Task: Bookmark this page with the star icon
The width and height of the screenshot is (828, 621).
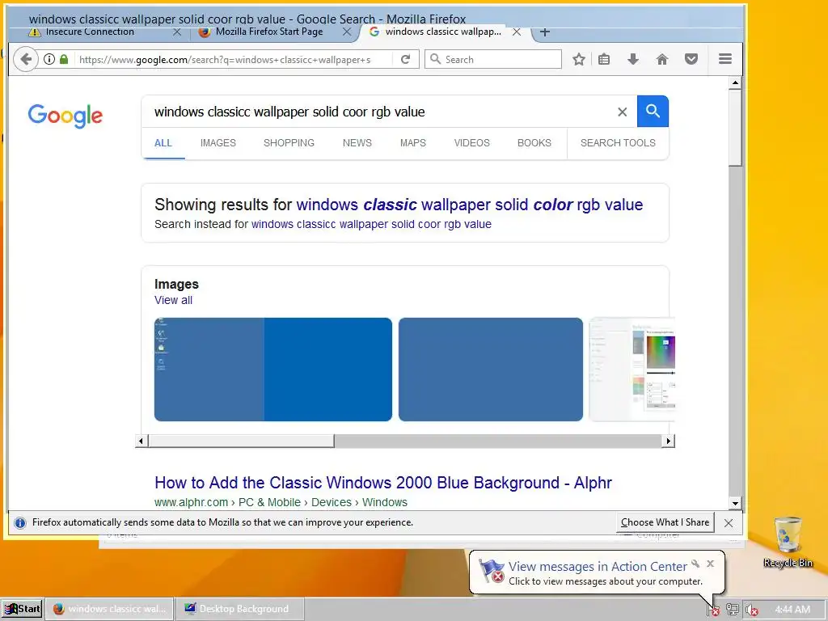Action: click(x=579, y=59)
